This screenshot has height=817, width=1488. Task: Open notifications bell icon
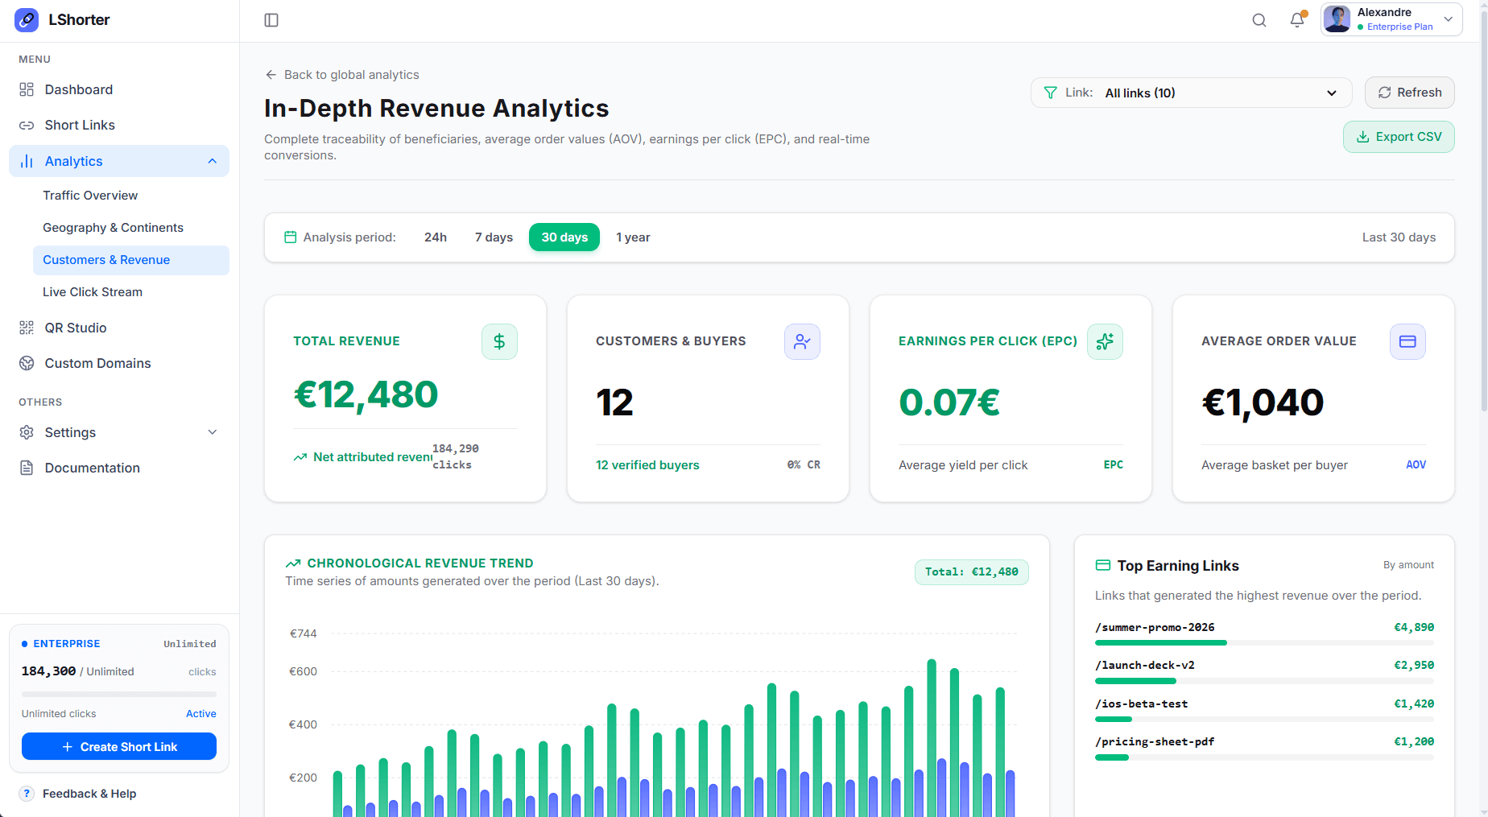(x=1297, y=20)
